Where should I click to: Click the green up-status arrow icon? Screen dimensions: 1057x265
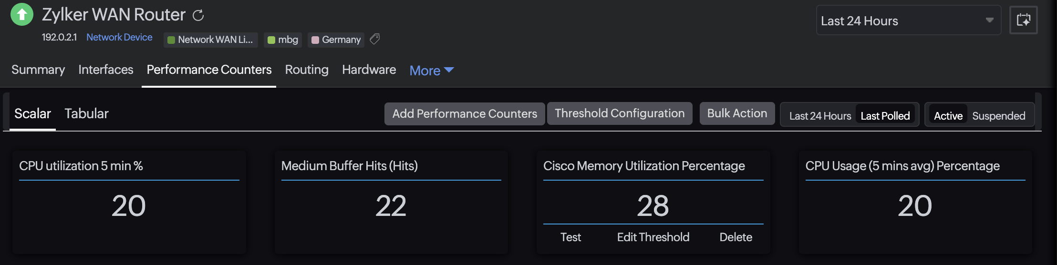(x=22, y=14)
